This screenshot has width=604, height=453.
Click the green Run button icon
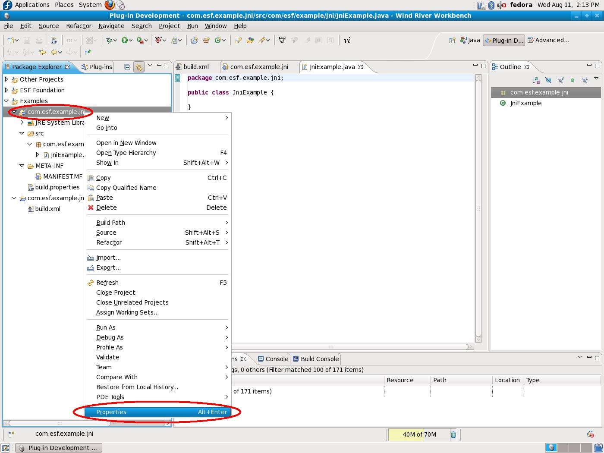pos(124,40)
